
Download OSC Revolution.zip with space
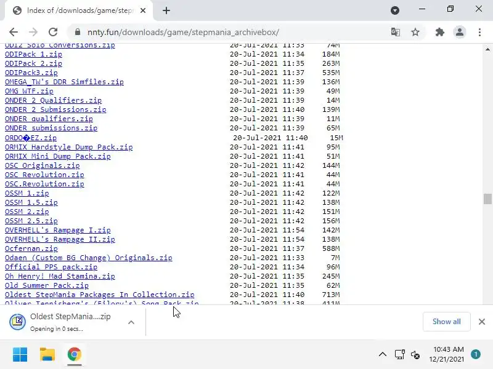(44, 175)
